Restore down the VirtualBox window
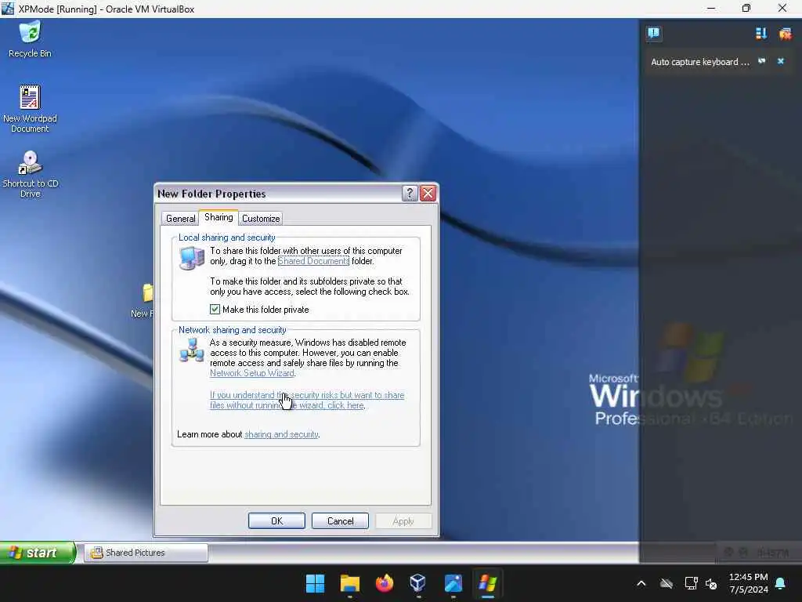802x602 pixels. coord(746,8)
